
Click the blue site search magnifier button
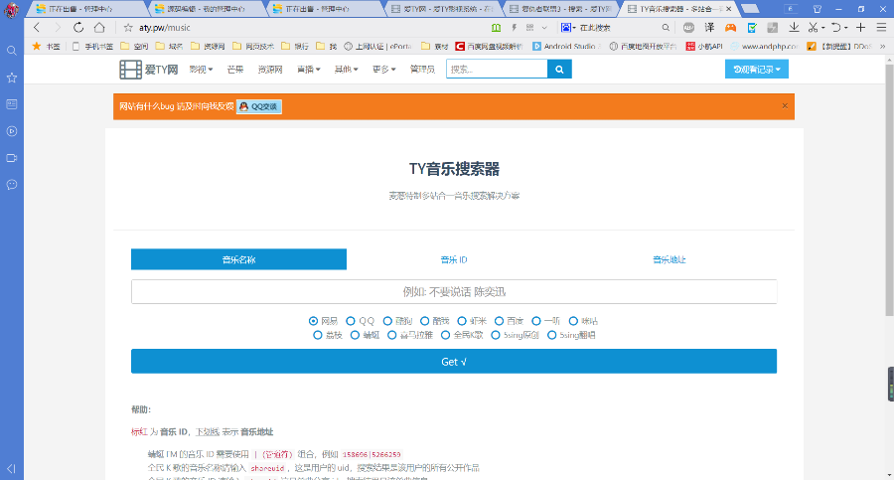tap(559, 69)
